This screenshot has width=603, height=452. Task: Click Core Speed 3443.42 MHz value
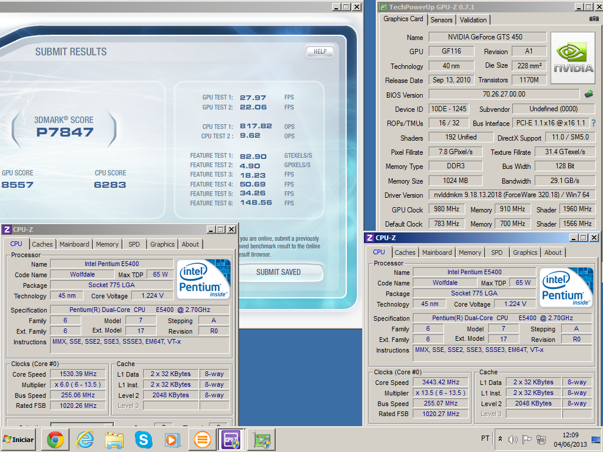(x=440, y=382)
